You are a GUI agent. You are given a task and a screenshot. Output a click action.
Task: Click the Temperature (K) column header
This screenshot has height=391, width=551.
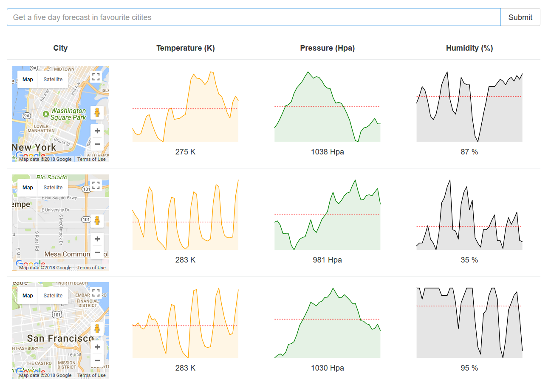(186, 48)
